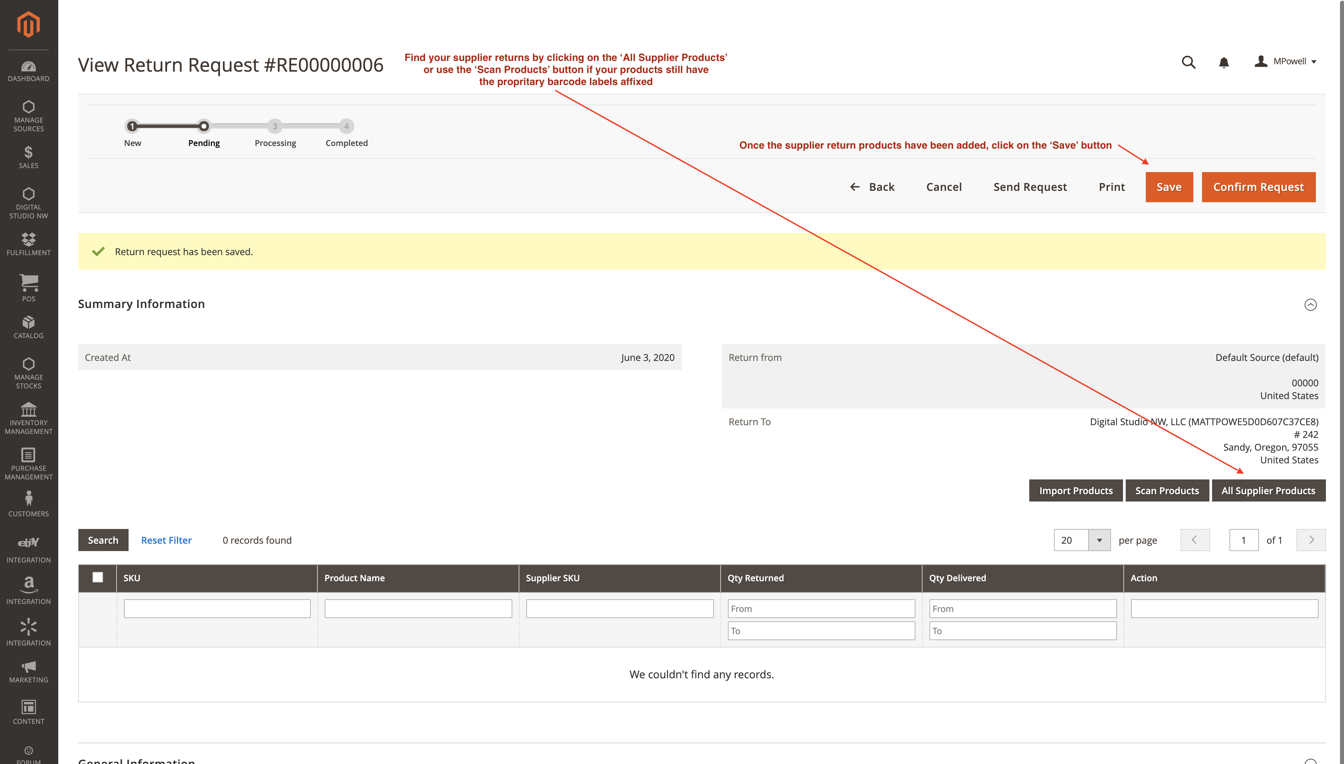This screenshot has height=764, width=1344.
Task: Click the Sales dollar icon
Action: point(28,157)
